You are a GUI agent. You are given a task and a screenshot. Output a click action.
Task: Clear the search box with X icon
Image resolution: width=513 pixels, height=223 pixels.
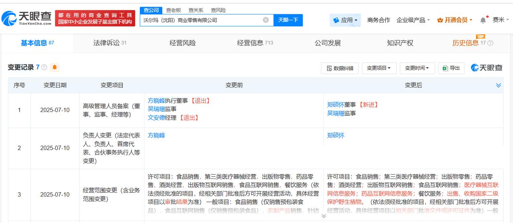[x=266, y=20]
